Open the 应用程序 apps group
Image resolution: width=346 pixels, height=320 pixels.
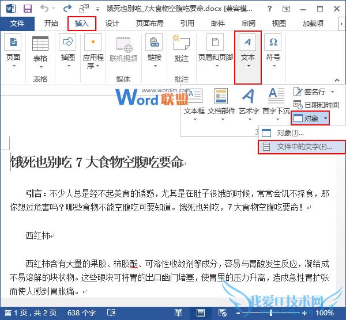click(x=93, y=51)
